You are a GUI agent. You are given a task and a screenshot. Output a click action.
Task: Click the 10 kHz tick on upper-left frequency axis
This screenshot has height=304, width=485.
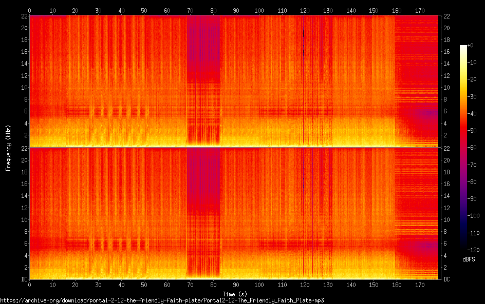[x=25, y=87]
